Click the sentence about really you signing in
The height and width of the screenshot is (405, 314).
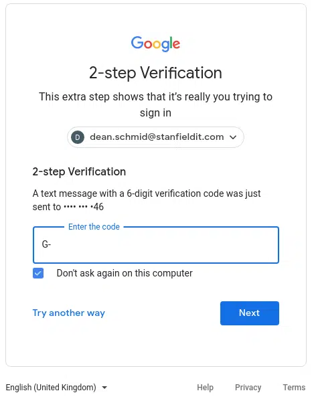point(155,104)
